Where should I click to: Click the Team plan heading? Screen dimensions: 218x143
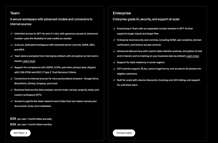click(15, 13)
